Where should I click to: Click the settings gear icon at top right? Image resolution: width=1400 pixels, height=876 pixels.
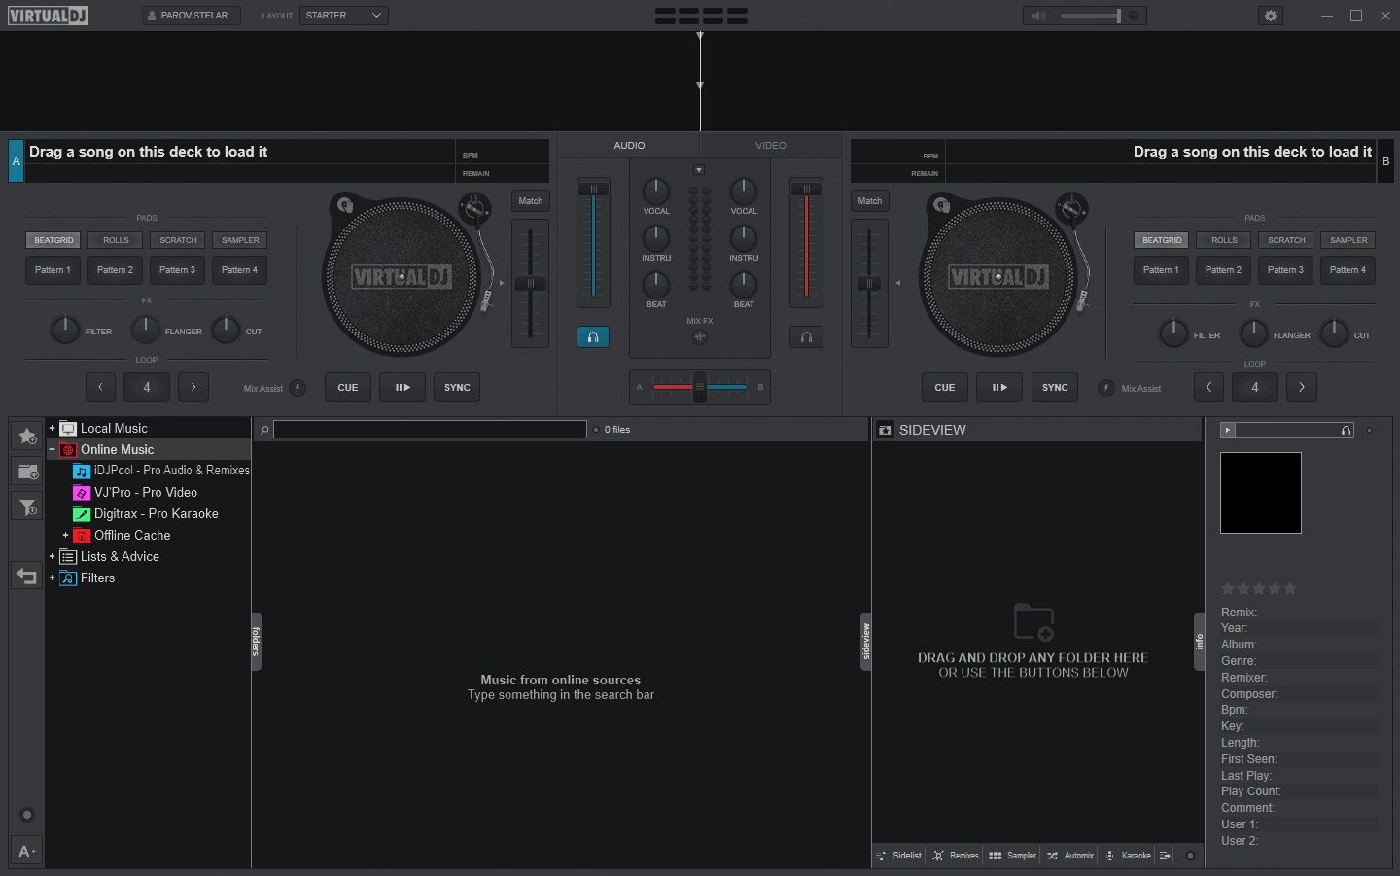(1270, 16)
